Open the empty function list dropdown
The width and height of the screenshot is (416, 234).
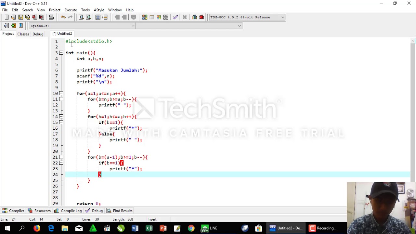pyautogui.click(x=189, y=26)
